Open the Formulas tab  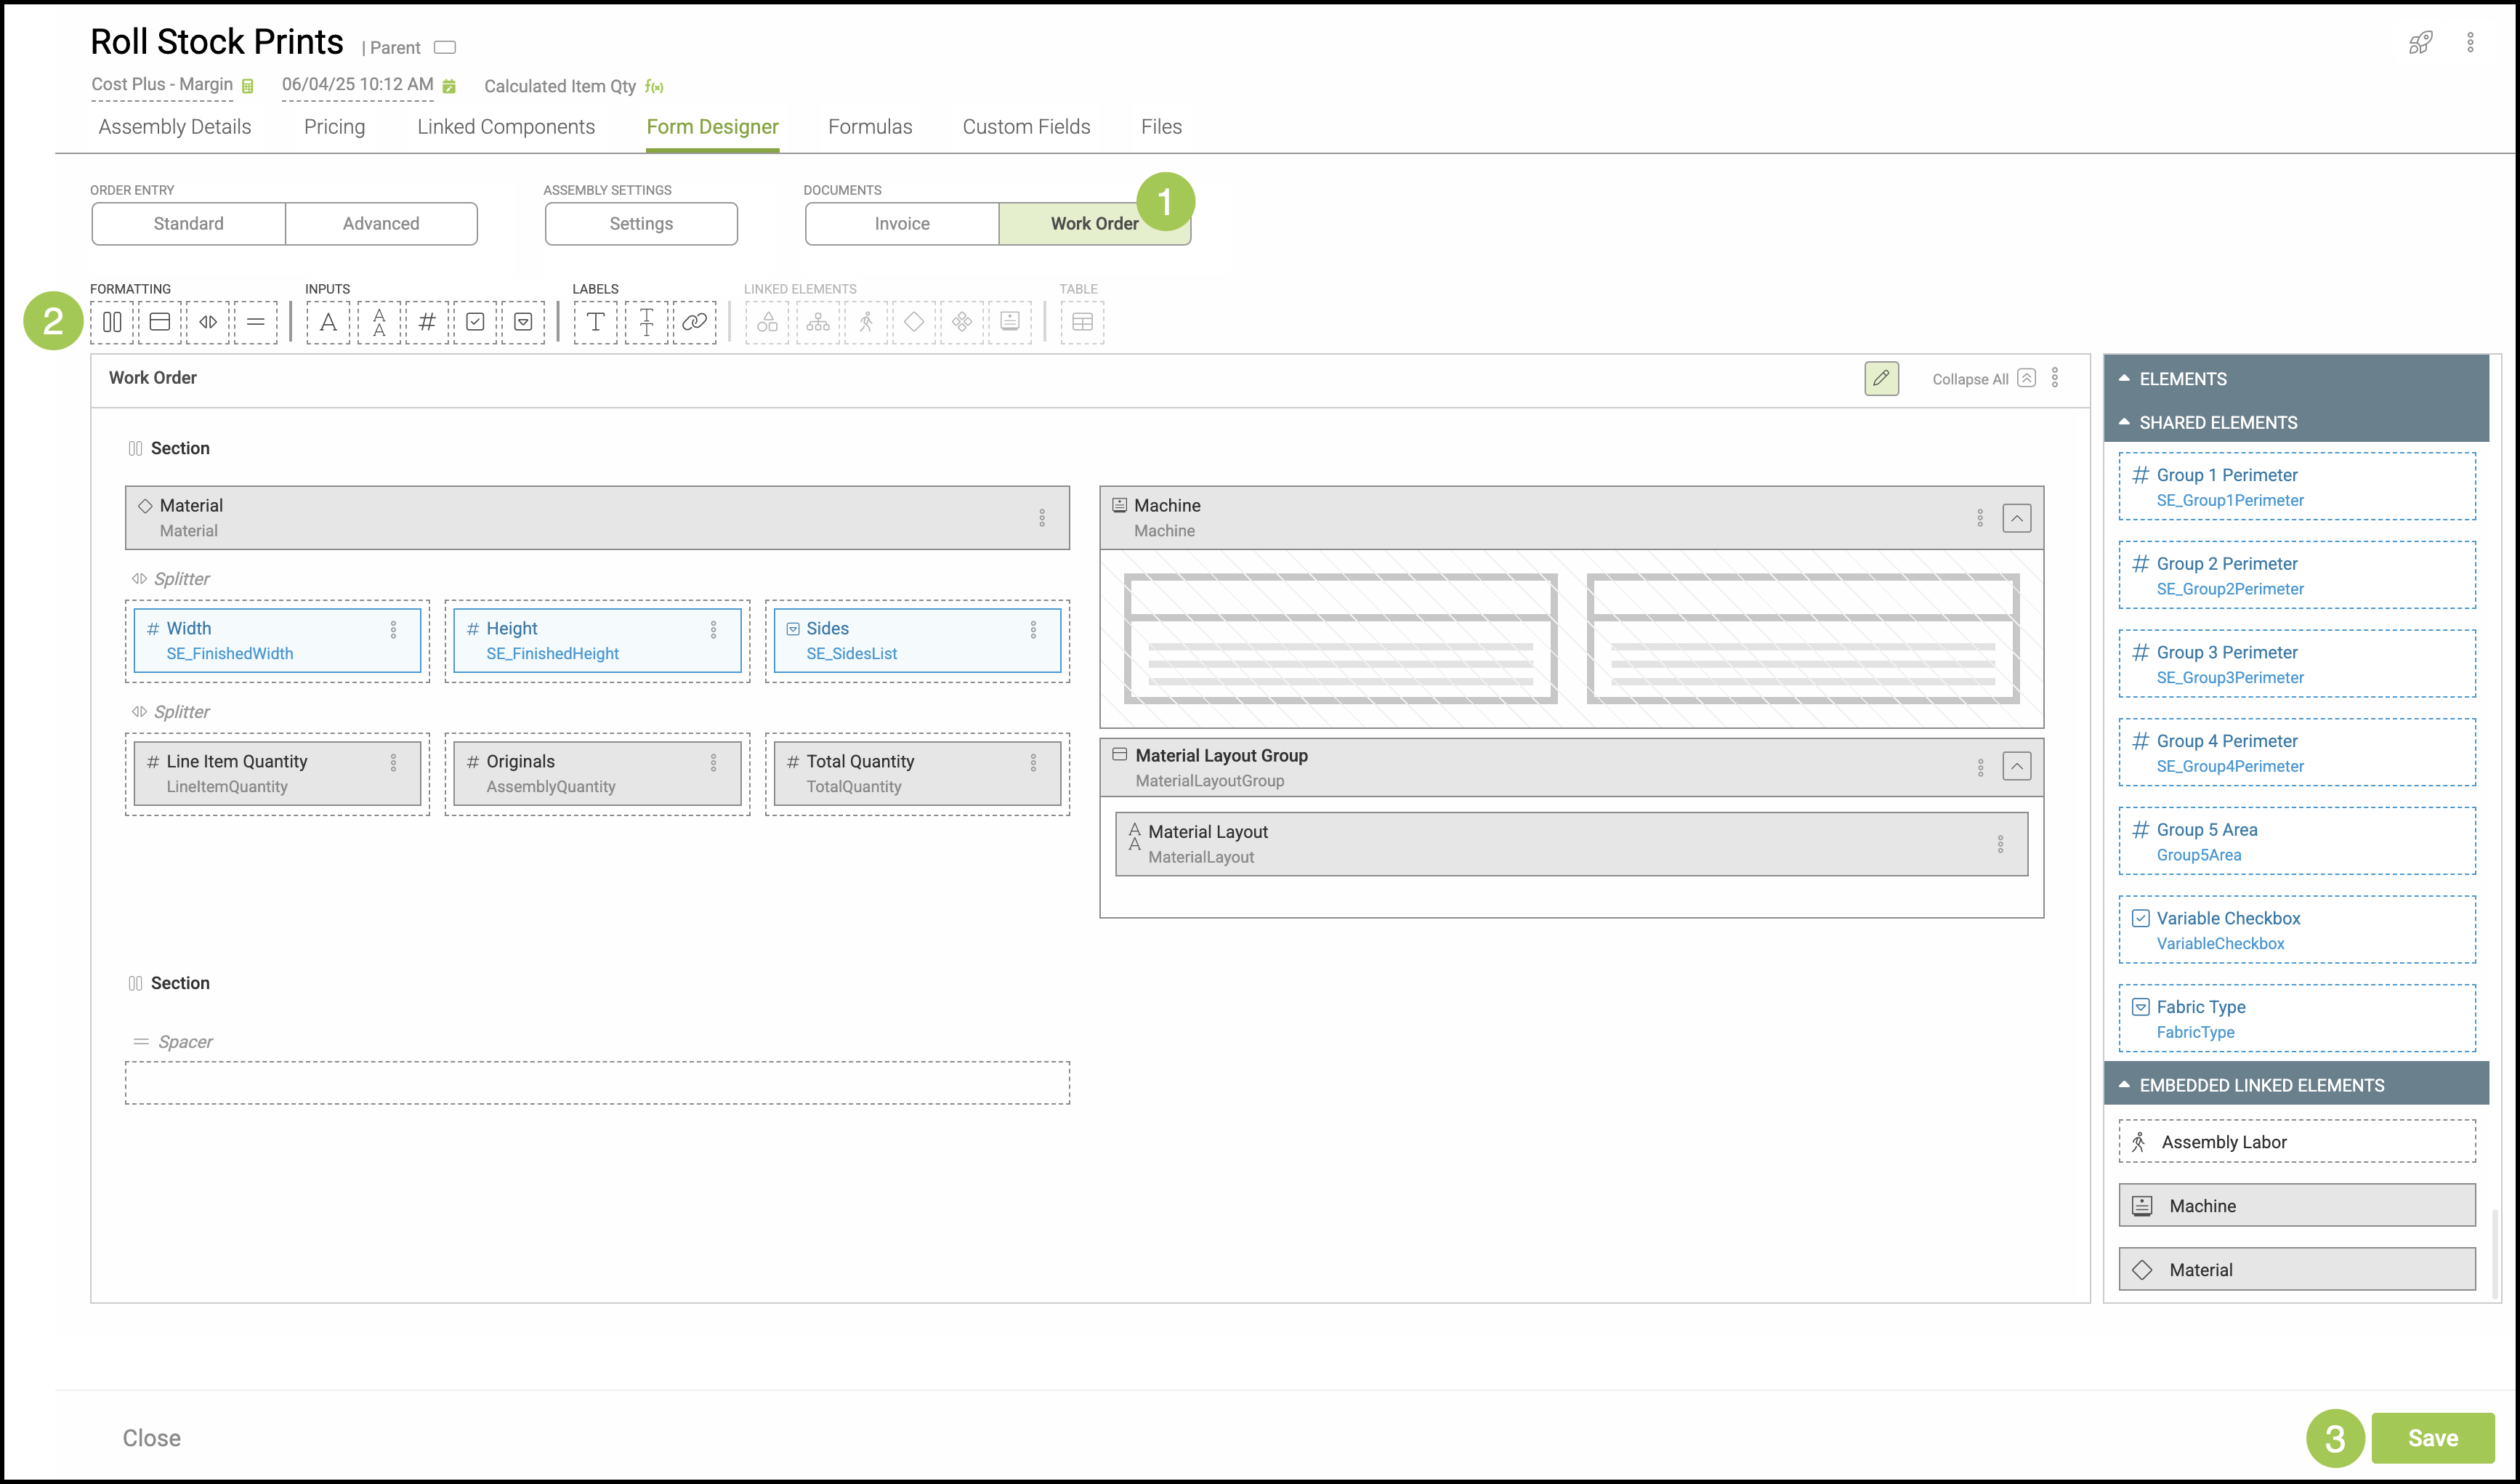click(x=870, y=127)
